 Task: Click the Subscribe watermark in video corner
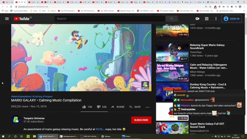pyautogui.click(x=145, y=85)
